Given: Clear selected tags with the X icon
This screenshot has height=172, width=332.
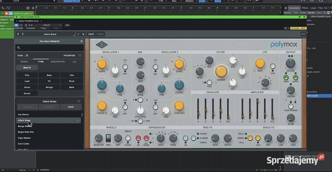Looking at the screenshot, I should click(x=27, y=55).
